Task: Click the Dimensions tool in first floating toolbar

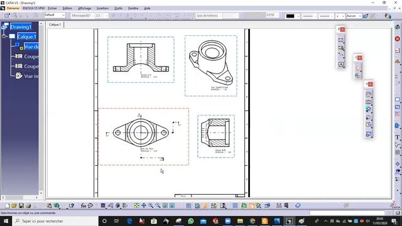Action: (x=340, y=40)
